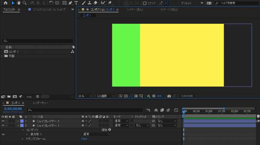Open parent なし dropdown for シェイプレイヤー 2
This screenshot has width=260, height=145.
(166, 121)
